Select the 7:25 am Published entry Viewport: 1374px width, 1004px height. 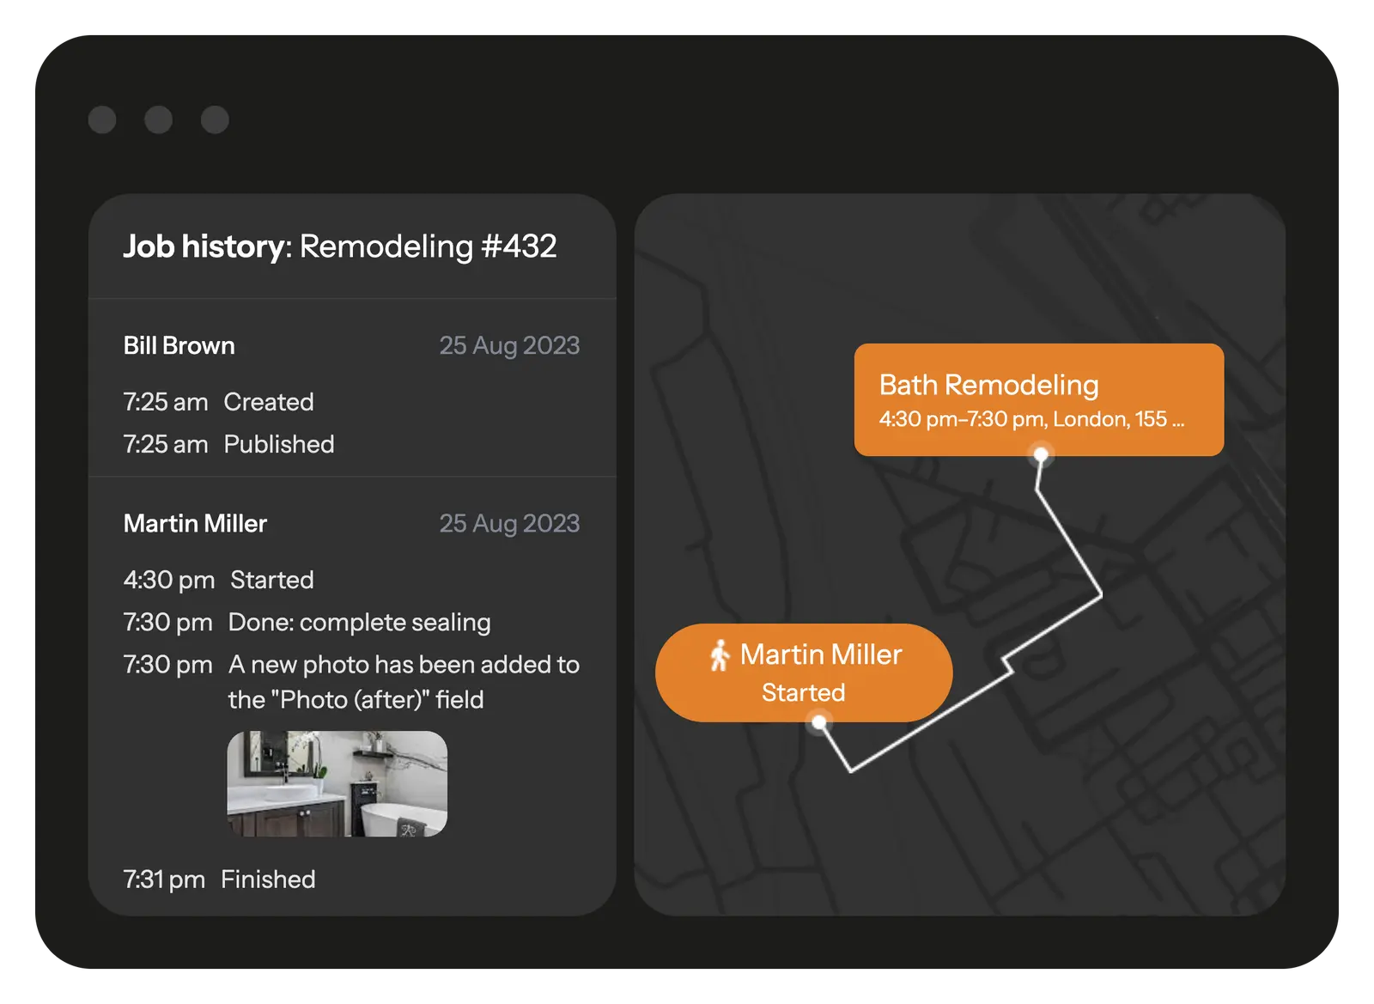(229, 444)
